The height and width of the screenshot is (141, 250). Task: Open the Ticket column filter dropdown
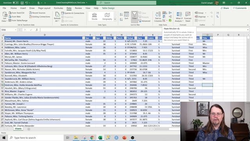[x=136, y=38]
